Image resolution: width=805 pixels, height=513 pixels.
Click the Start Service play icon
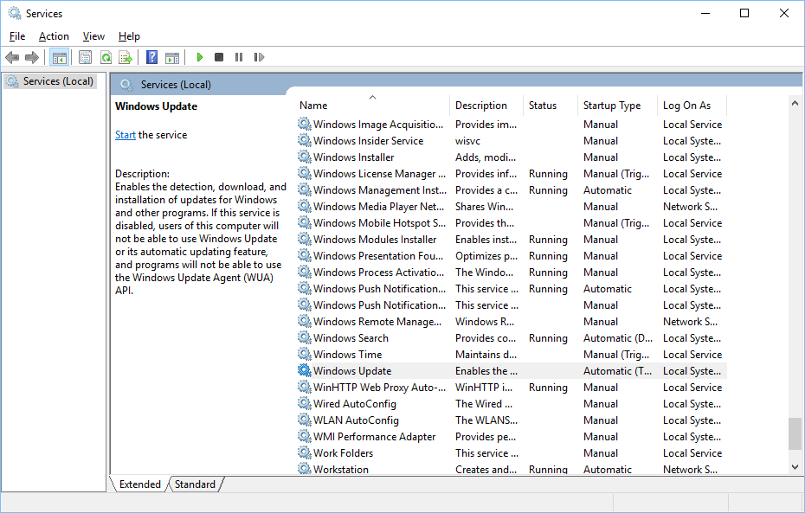click(200, 57)
